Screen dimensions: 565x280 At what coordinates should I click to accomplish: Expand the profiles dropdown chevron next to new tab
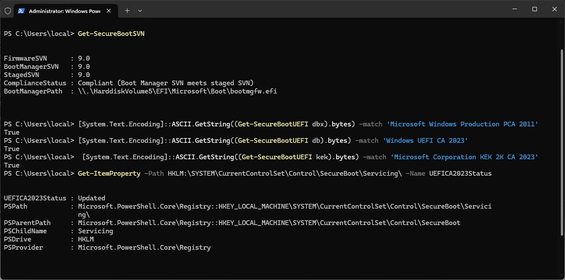140,10
